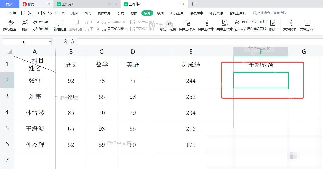
Task: Select row 4 header
Action: 7,112
